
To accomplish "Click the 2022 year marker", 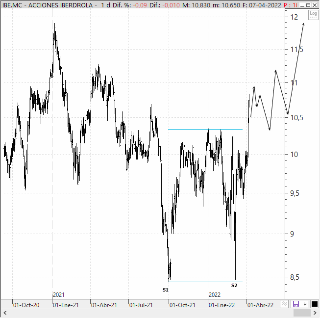I will [215, 295].
